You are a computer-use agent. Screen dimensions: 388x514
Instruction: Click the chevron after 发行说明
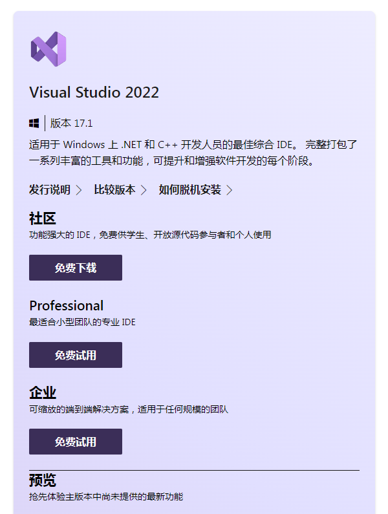click(79, 190)
